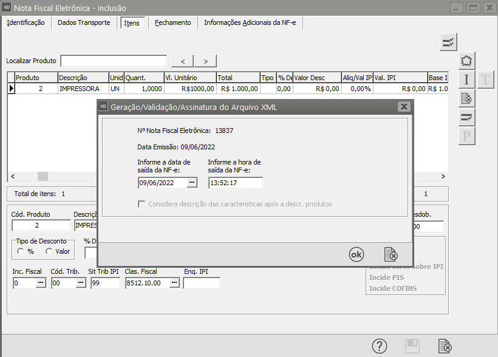The width and height of the screenshot is (498, 357).
Task: Click the NF-e exit time input field
Action: click(235, 183)
